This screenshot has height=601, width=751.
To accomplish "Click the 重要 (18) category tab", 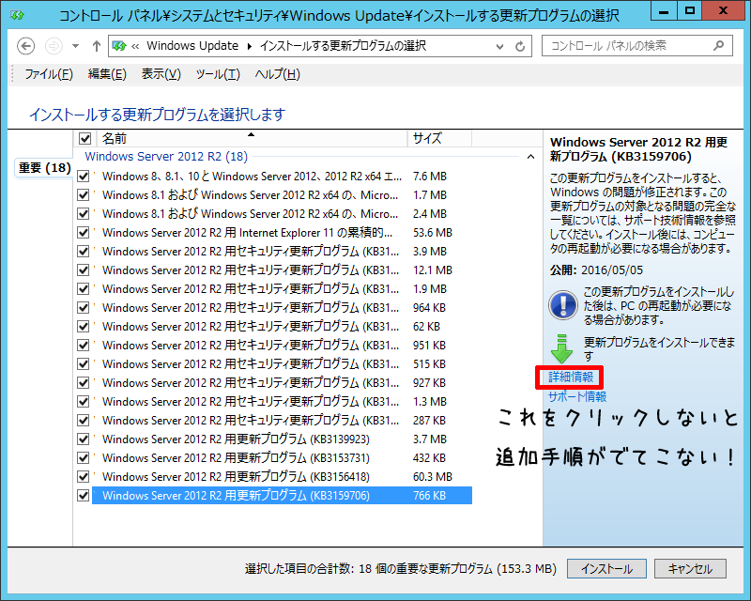I will [x=44, y=168].
